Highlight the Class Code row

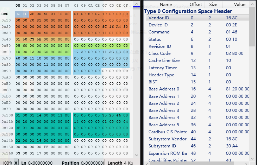[159, 53]
